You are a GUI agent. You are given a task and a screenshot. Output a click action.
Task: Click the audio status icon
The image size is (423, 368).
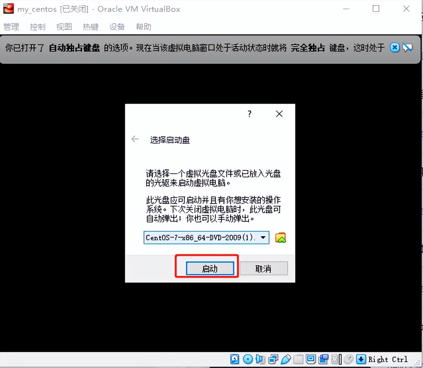(x=260, y=359)
